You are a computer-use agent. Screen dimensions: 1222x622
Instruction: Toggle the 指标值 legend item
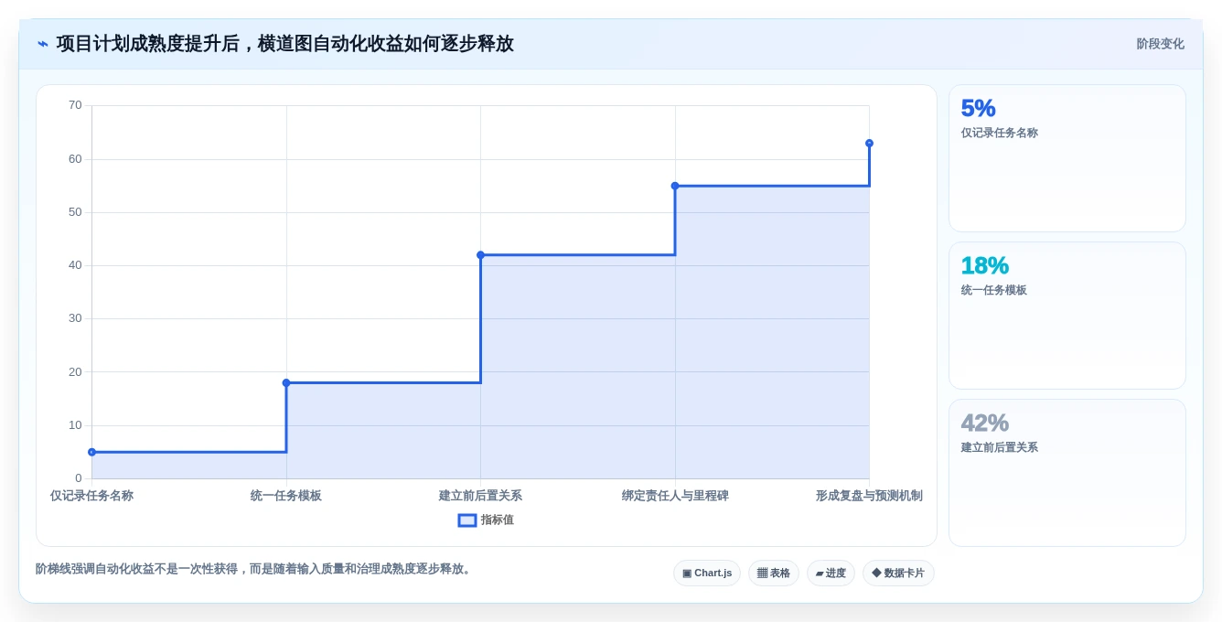tap(486, 520)
